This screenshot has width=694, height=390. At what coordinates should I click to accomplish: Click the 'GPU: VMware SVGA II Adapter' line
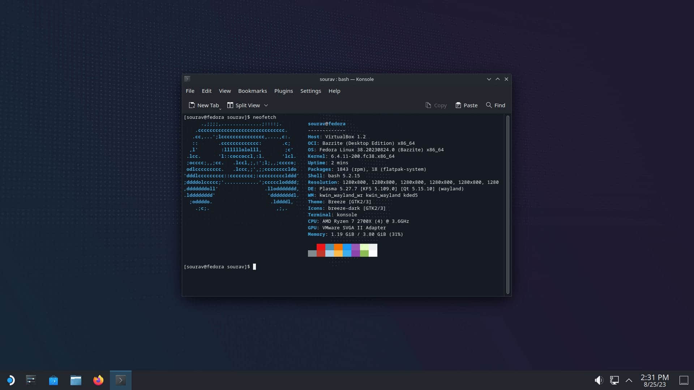tap(347, 228)
